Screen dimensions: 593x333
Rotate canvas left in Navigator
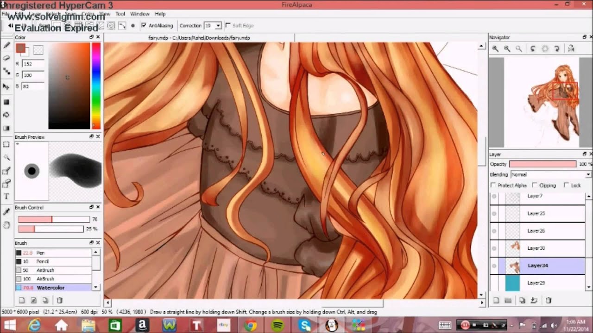(533, 49)
